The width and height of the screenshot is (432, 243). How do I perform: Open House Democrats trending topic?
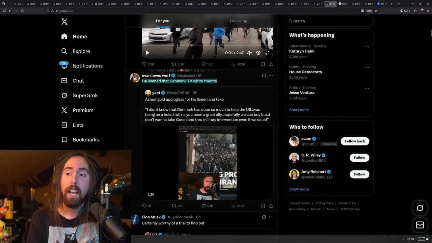305,72
